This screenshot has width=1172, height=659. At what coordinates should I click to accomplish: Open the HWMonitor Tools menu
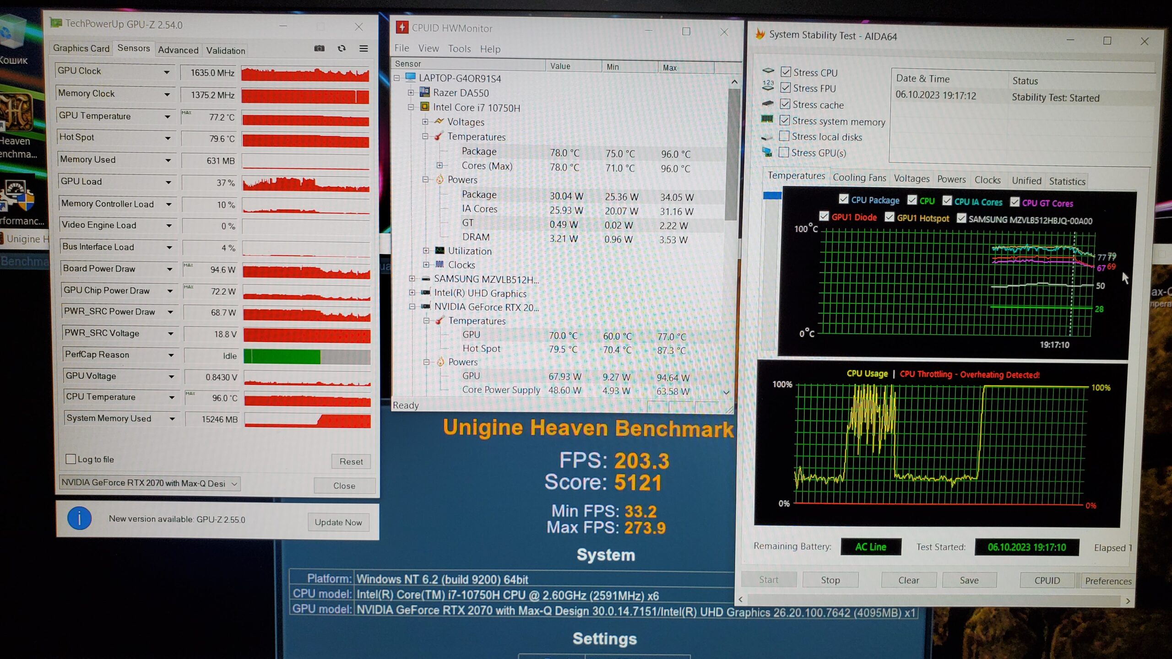coord(459,49)
